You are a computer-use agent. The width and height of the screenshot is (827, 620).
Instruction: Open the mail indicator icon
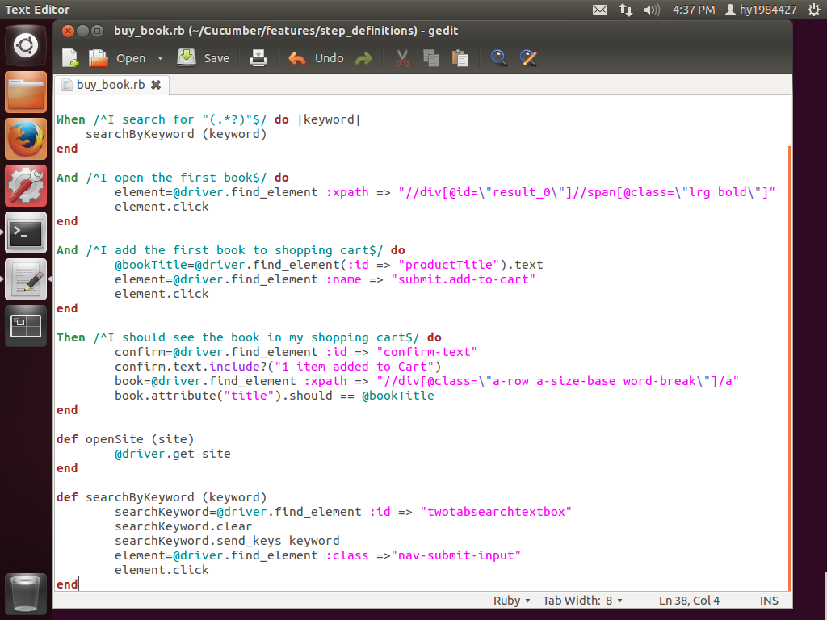pyautogui.click(x=600, y=10)
